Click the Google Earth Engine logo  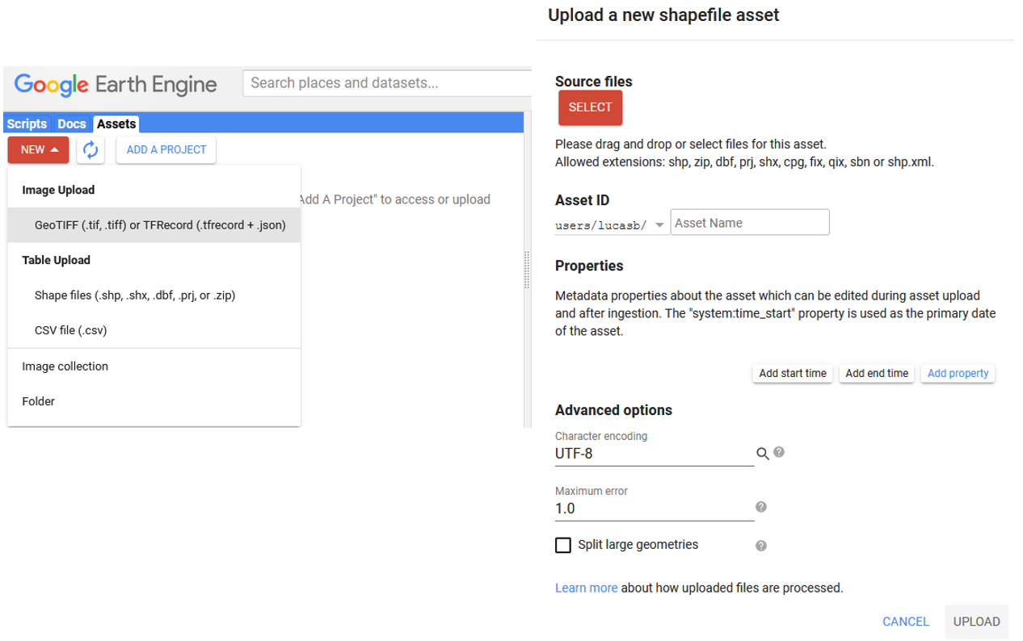coord(116,85)
